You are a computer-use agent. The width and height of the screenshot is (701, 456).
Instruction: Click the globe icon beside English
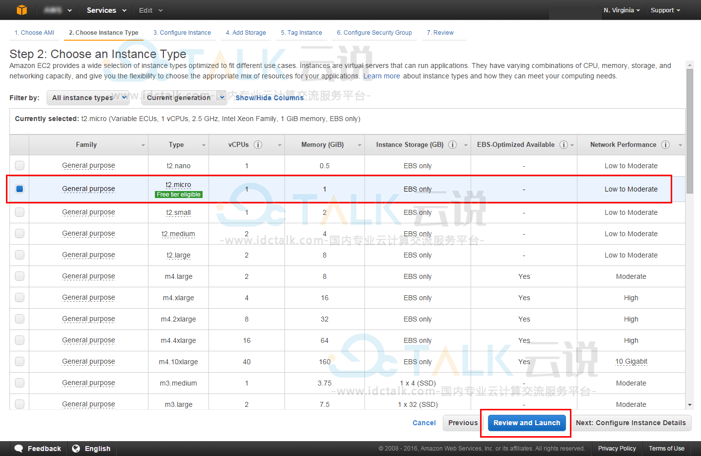pyautogui.click(x=76, y=448)
